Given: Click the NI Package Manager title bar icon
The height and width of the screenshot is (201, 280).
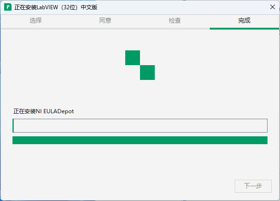Looking at the screenshot, I should click(8, 7).
